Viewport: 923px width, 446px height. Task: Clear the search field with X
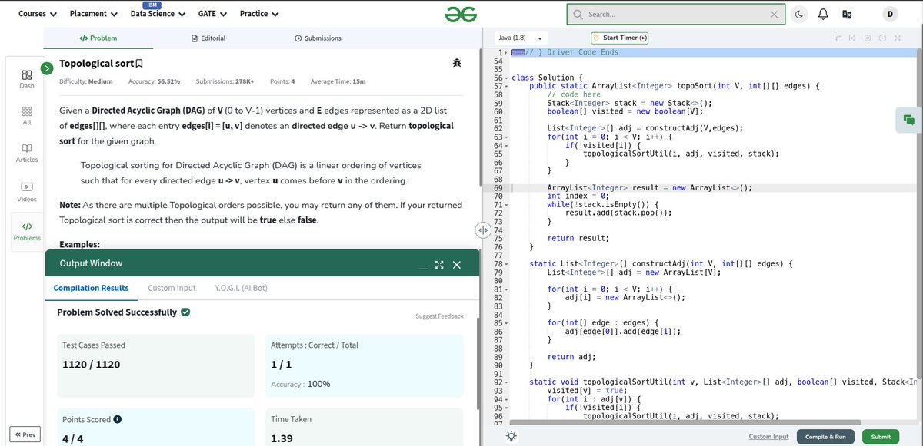tap(774, 14)
